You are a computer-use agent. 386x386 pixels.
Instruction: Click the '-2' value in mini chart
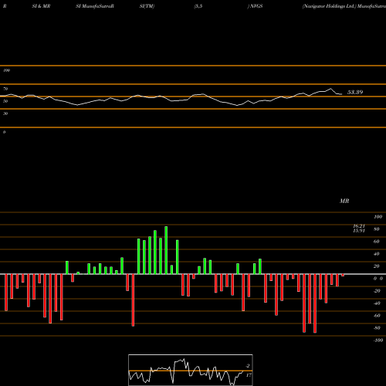tap(248, 366)
